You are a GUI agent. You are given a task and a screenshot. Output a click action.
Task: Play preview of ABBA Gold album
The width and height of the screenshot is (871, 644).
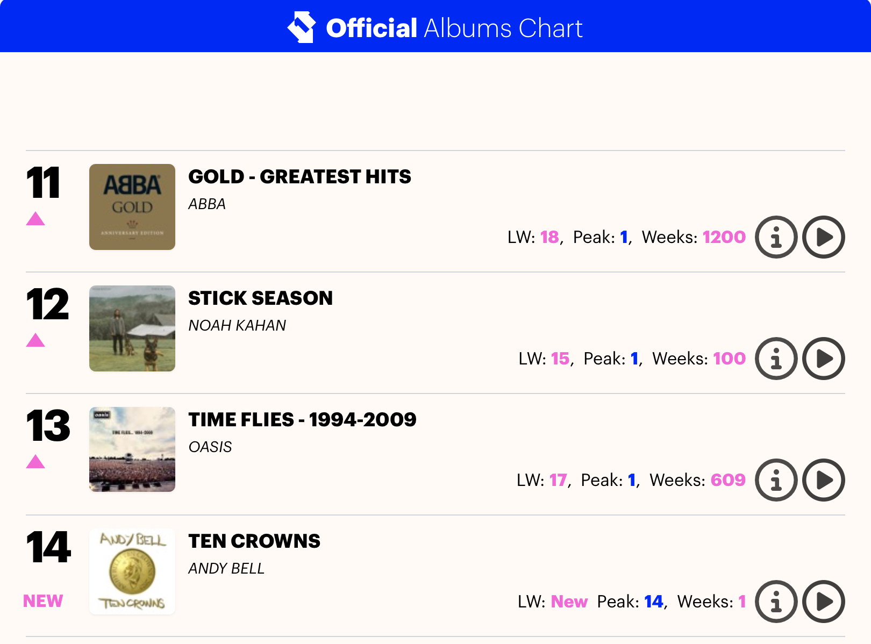click(x=824, y=237)
